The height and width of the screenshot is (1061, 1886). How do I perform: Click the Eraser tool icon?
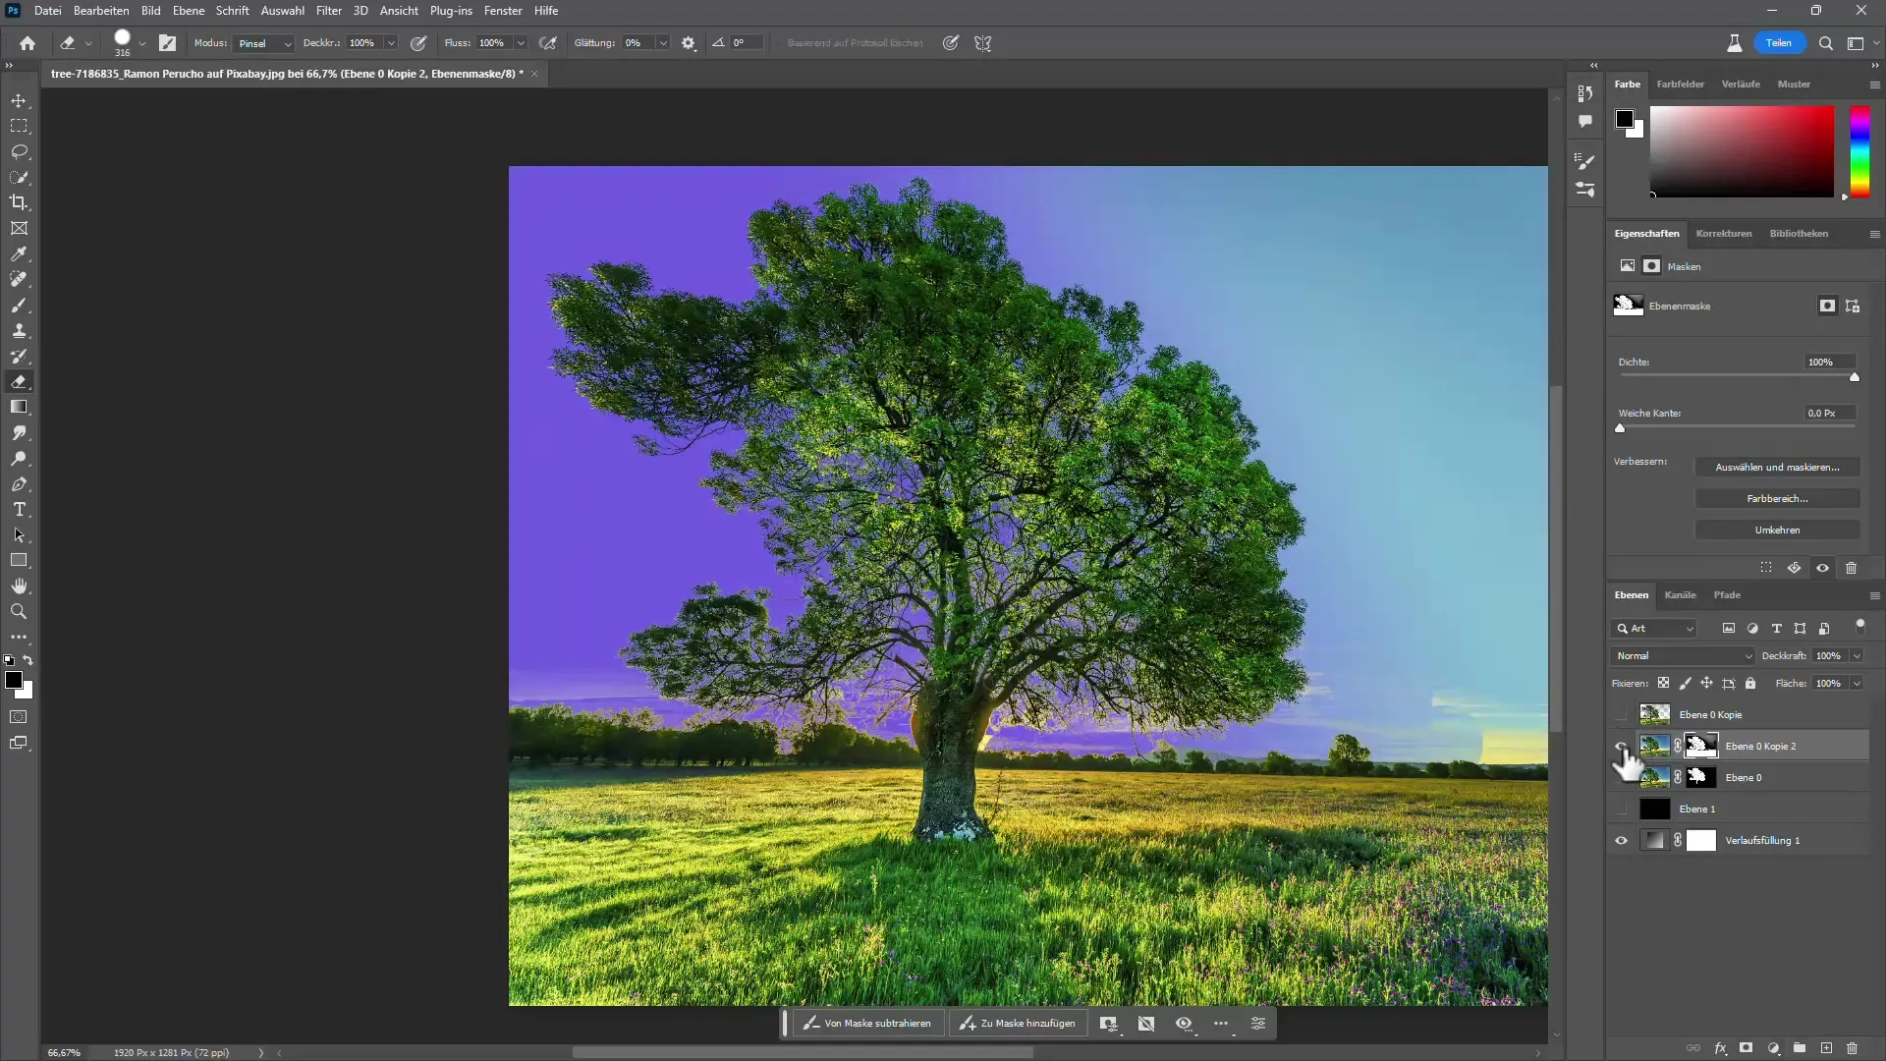[20, 381]
